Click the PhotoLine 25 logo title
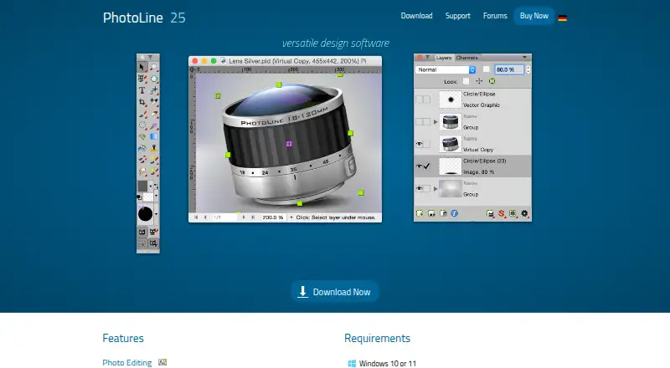This screenshot has width=670, height=368. click(144, 18)
